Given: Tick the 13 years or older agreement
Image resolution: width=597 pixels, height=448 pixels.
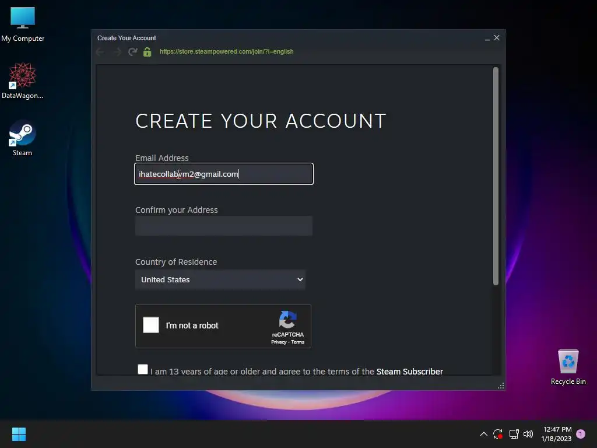Looking at the screenshot, I should click(143, 369).
